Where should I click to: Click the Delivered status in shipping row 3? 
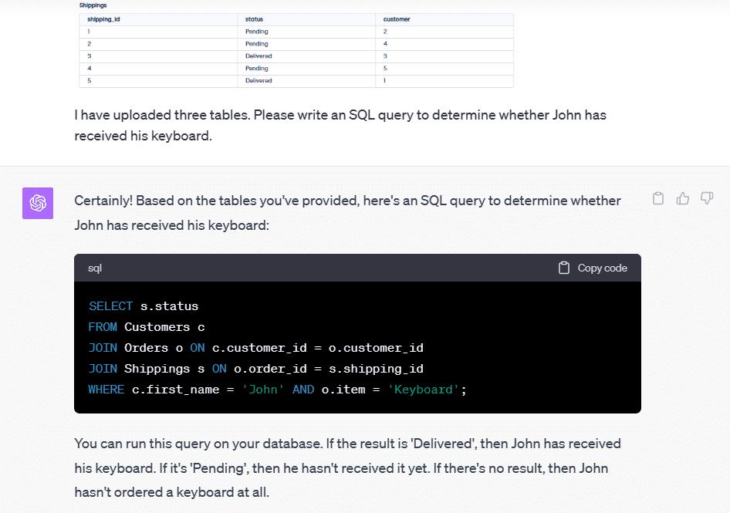click(259, 56)
